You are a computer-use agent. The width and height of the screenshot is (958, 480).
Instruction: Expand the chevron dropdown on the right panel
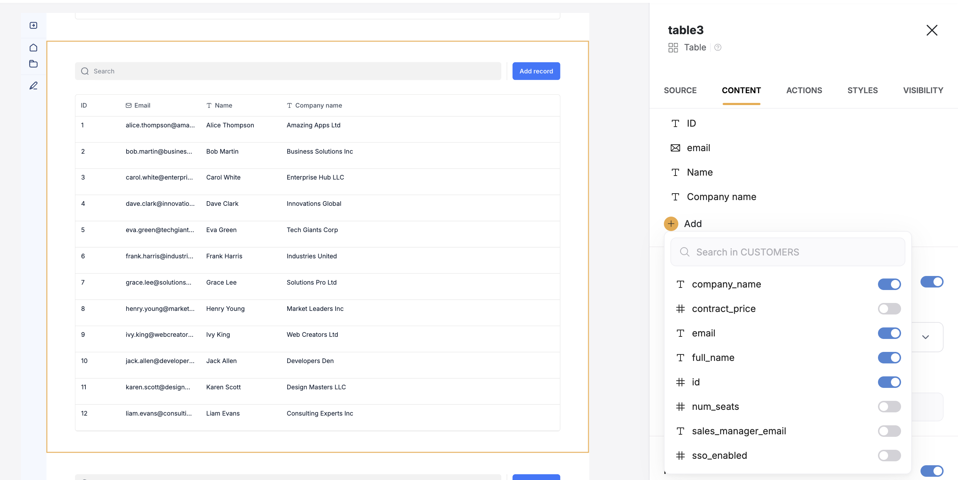coord(925,337)
